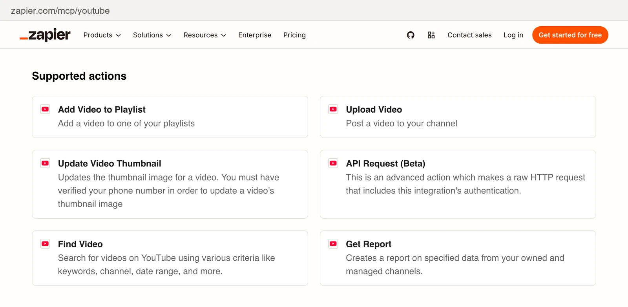The image size is (628, 307).
Task: Click the 'advanced action' raw HTTP description
Action: coord(466,184)
